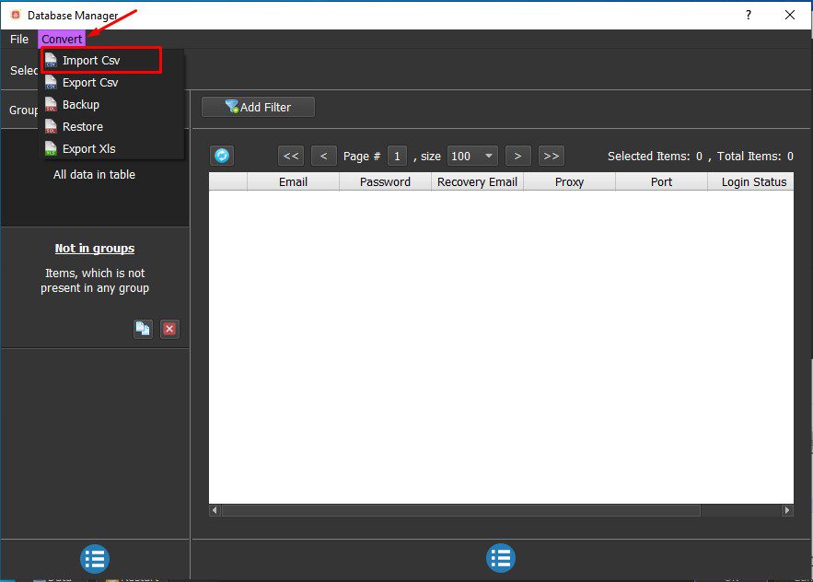This screenshot has width=813, height=582.
Task: Click the Import Csv file icon
Action: point(51,60)
